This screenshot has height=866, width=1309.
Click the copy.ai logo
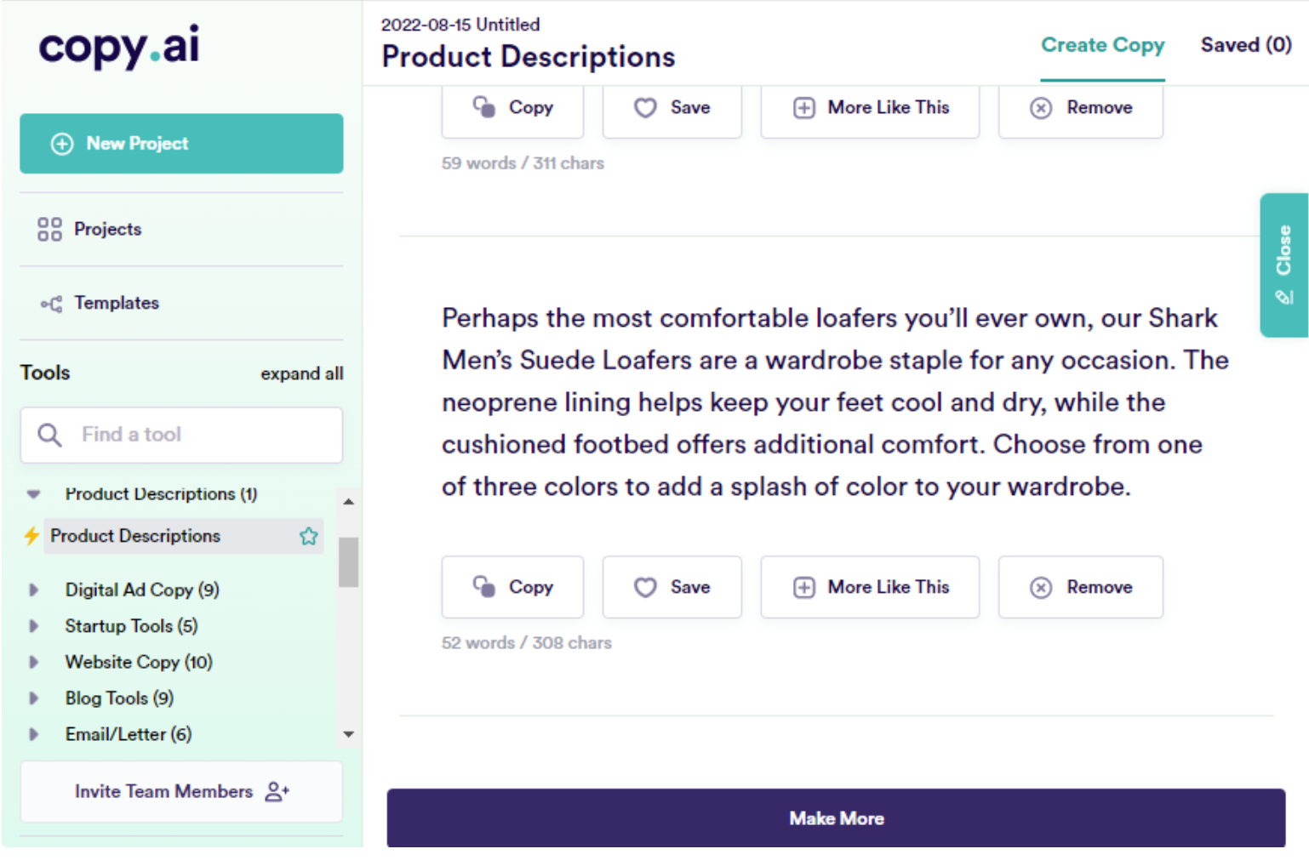(118, 46)
